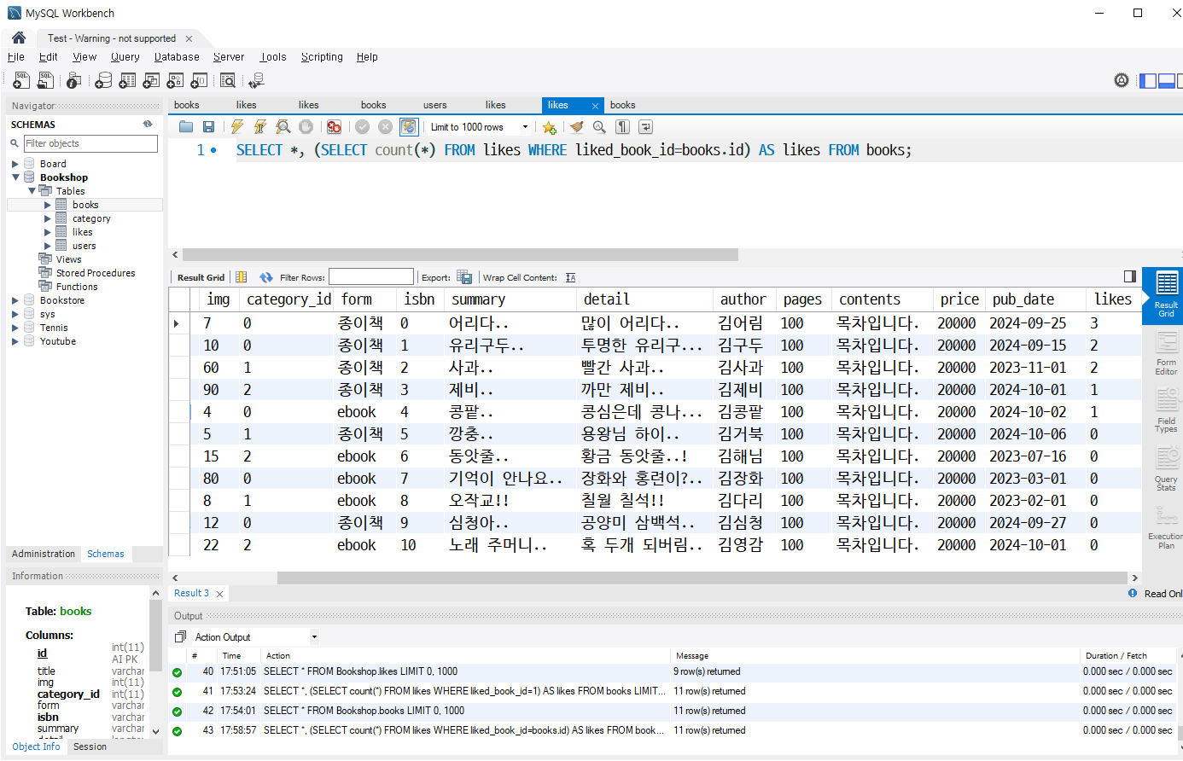
Task: Commit transaction checkmark icon
Action: (x=362, y=127)
